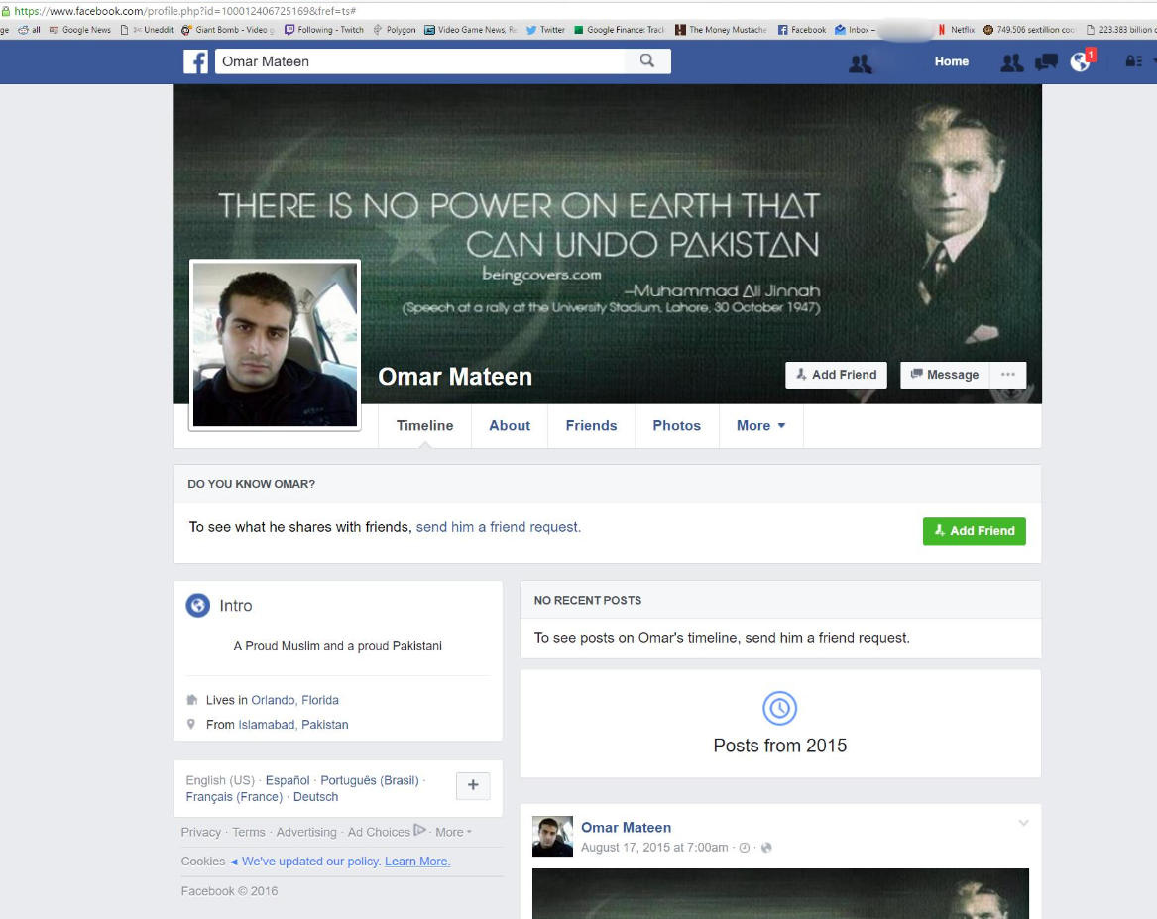Open the Video Game News bookmark
This screenshot has width=1157, height=919.
click(x=470, y=30)
